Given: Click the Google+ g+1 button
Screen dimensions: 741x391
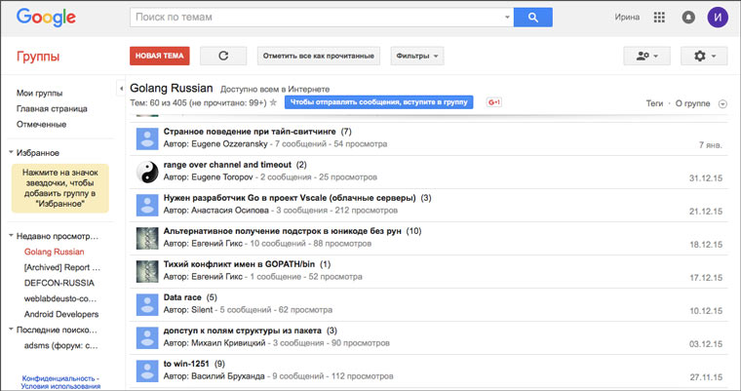Looking at the screenshot, I should (494, 101).
